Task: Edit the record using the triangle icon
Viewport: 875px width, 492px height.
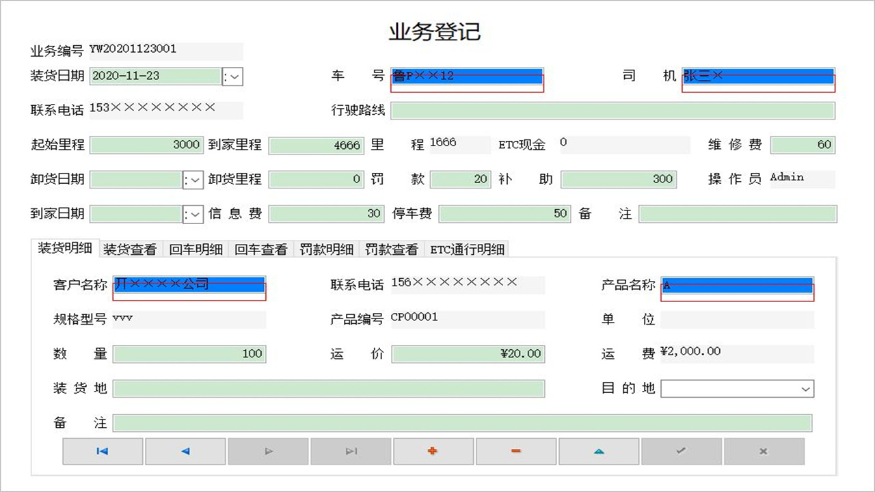Action: pos(599,451)
